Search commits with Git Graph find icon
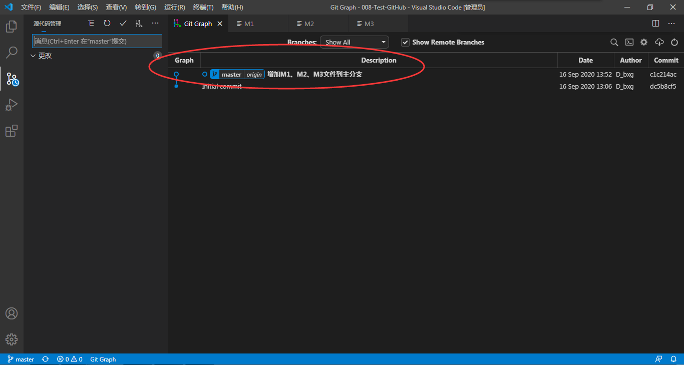Screen dimensions: 684x365 (614, 42)
